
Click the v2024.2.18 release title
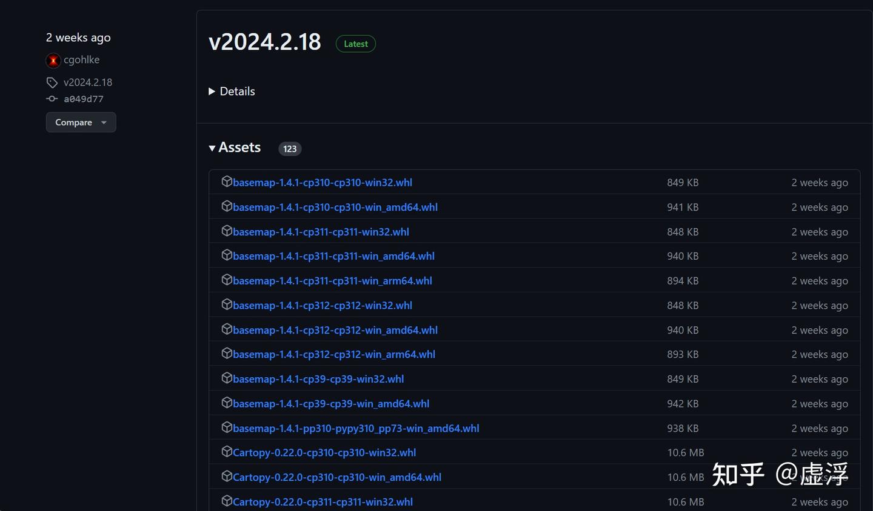pos(265,42)
